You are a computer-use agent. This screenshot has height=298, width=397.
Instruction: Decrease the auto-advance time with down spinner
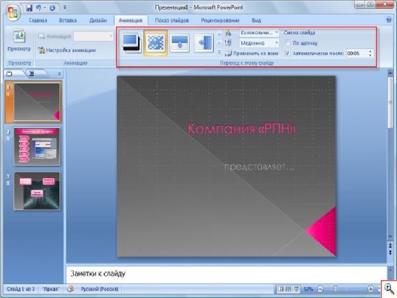coord(370,56)
